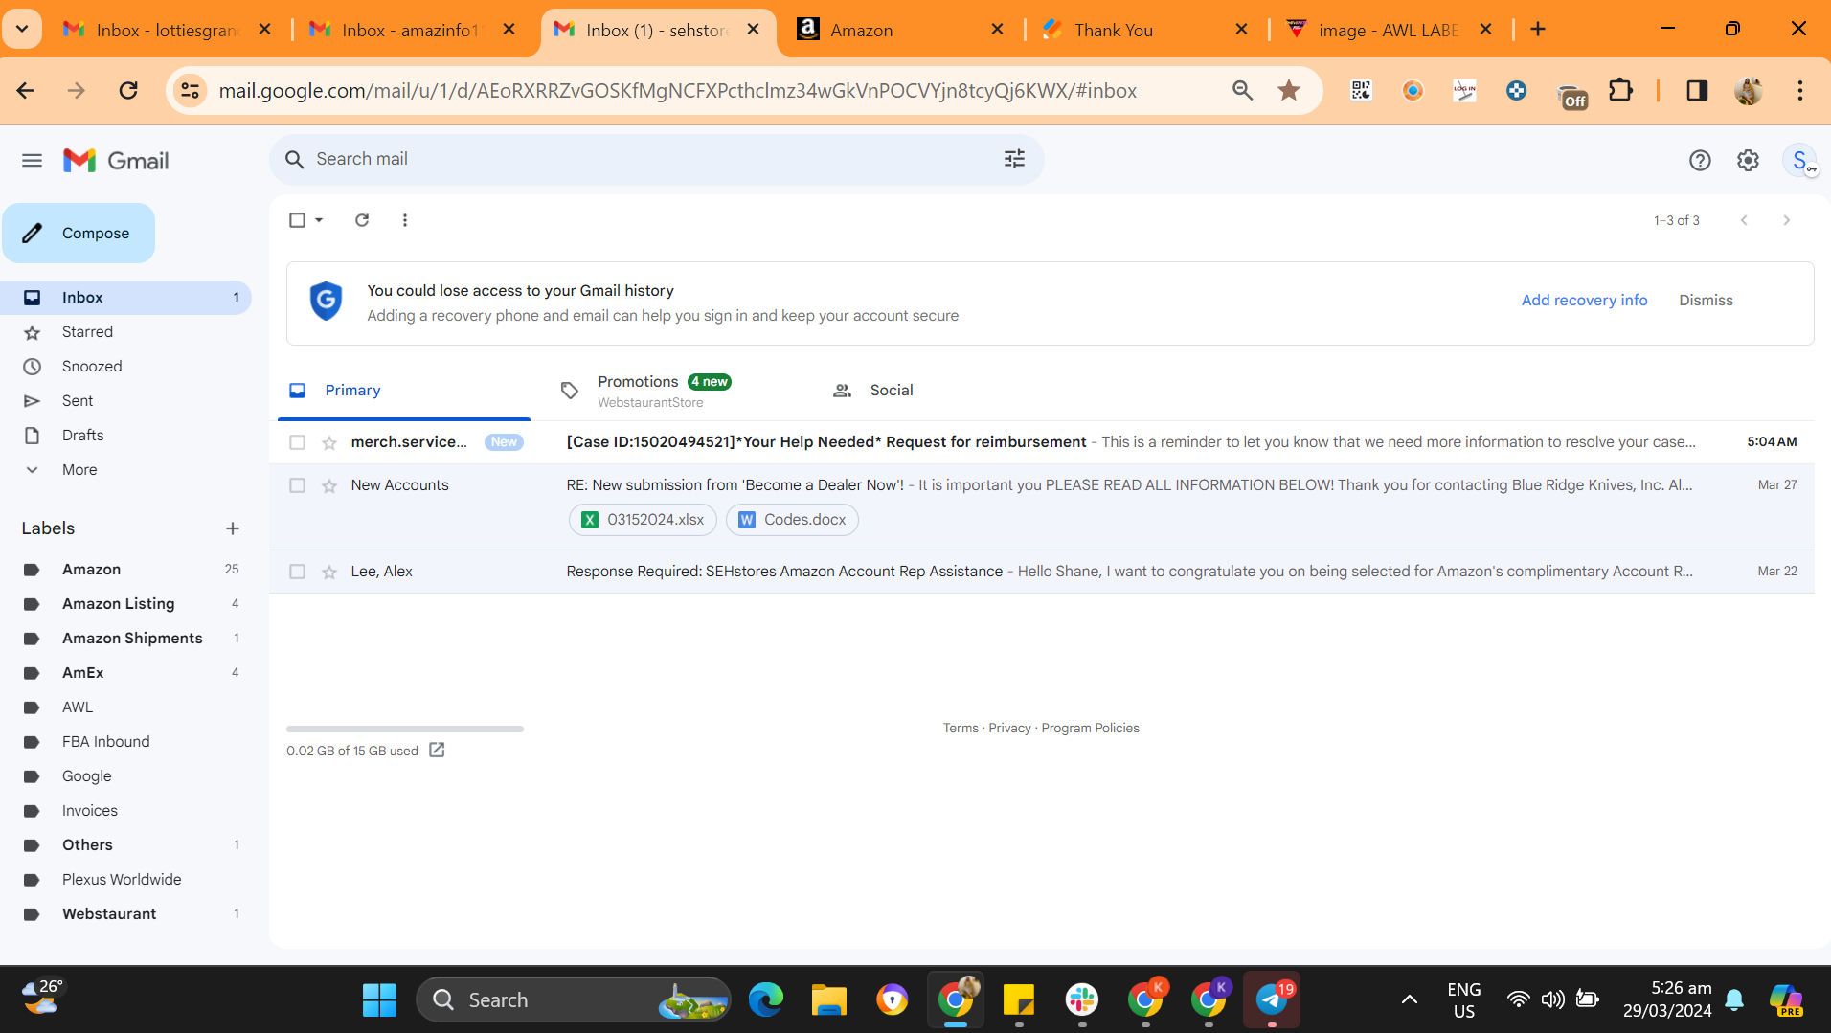Open the 03152024.xlsx attachment
Screen dimensions: 1831x1033
point(644,520)
